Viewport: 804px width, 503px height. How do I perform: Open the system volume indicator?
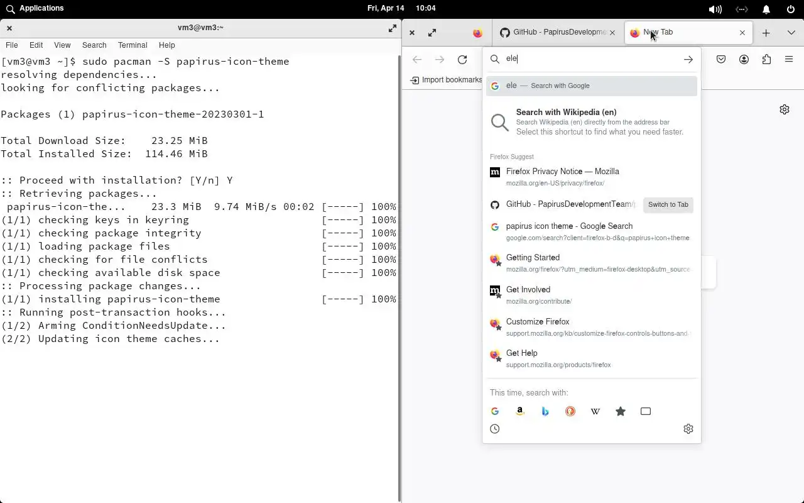[715, 9]
